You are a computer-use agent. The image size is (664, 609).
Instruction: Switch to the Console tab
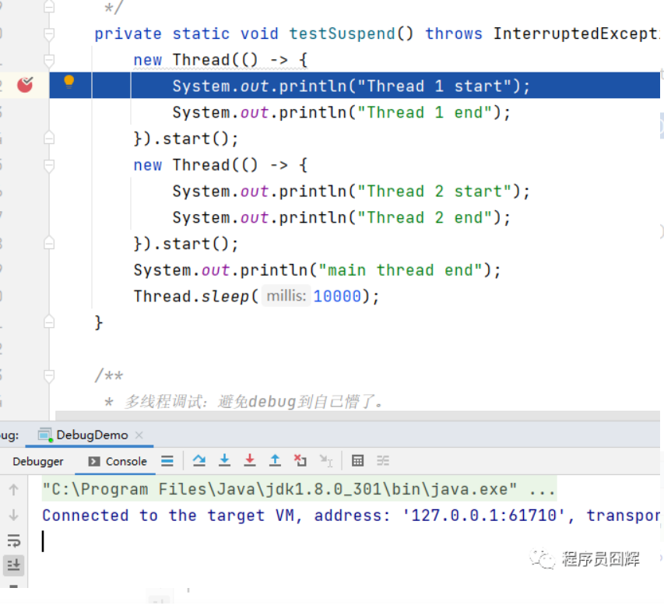pyautogui.click(x=118, y=461)
